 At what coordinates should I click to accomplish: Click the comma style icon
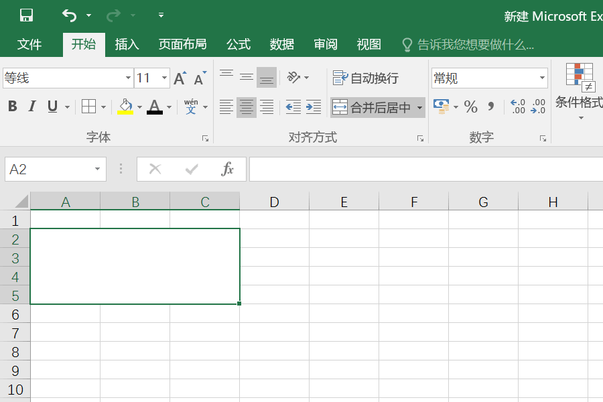tap(490, 107)
